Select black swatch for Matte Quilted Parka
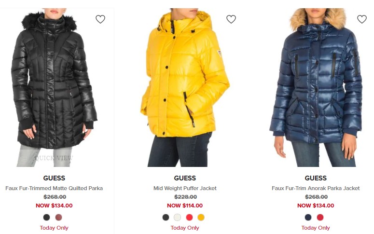Image resolution: width=374 pixels, height=234 pixels. tap(46, 217)
